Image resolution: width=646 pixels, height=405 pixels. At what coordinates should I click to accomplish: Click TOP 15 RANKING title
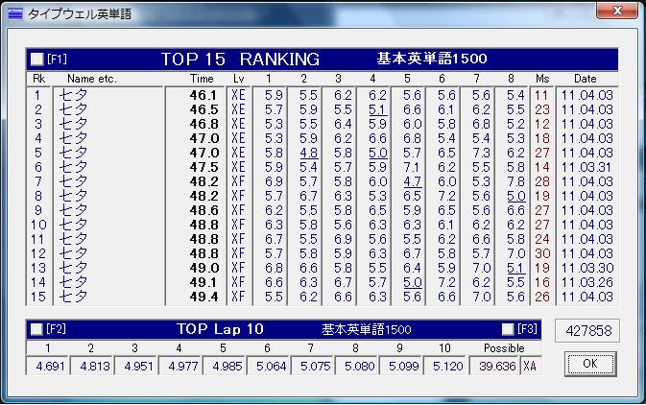click(x=240, y=60)
